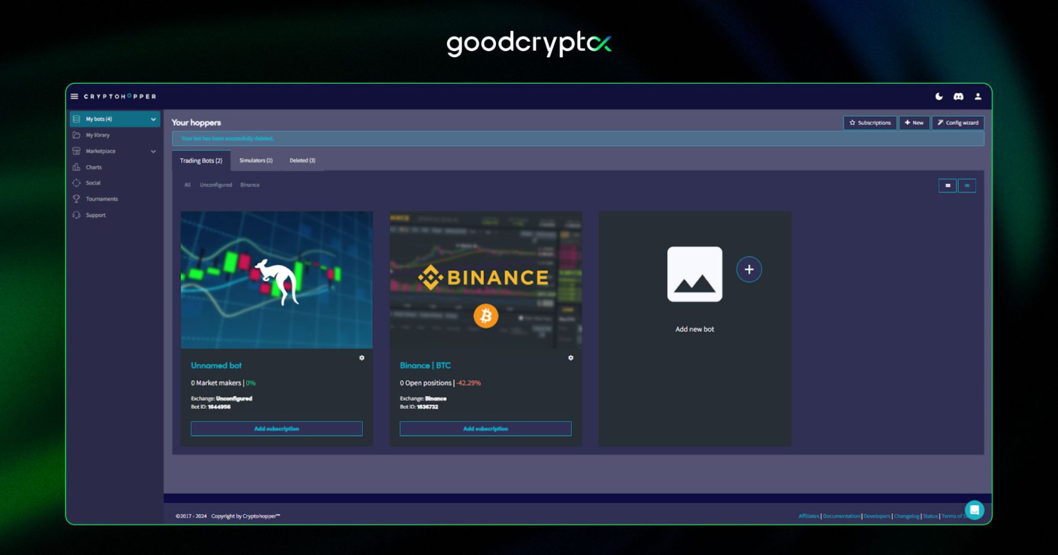Click the Add new bot image placeholder
This screenshot has height=555, width=1058.
pyautogui.click(x=695, y=274)
